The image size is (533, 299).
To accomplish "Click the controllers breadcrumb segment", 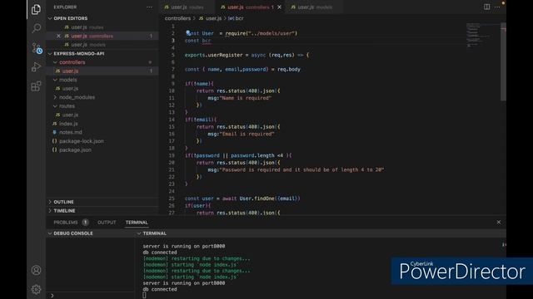I will pyautogui.click(x=177, y=18).
